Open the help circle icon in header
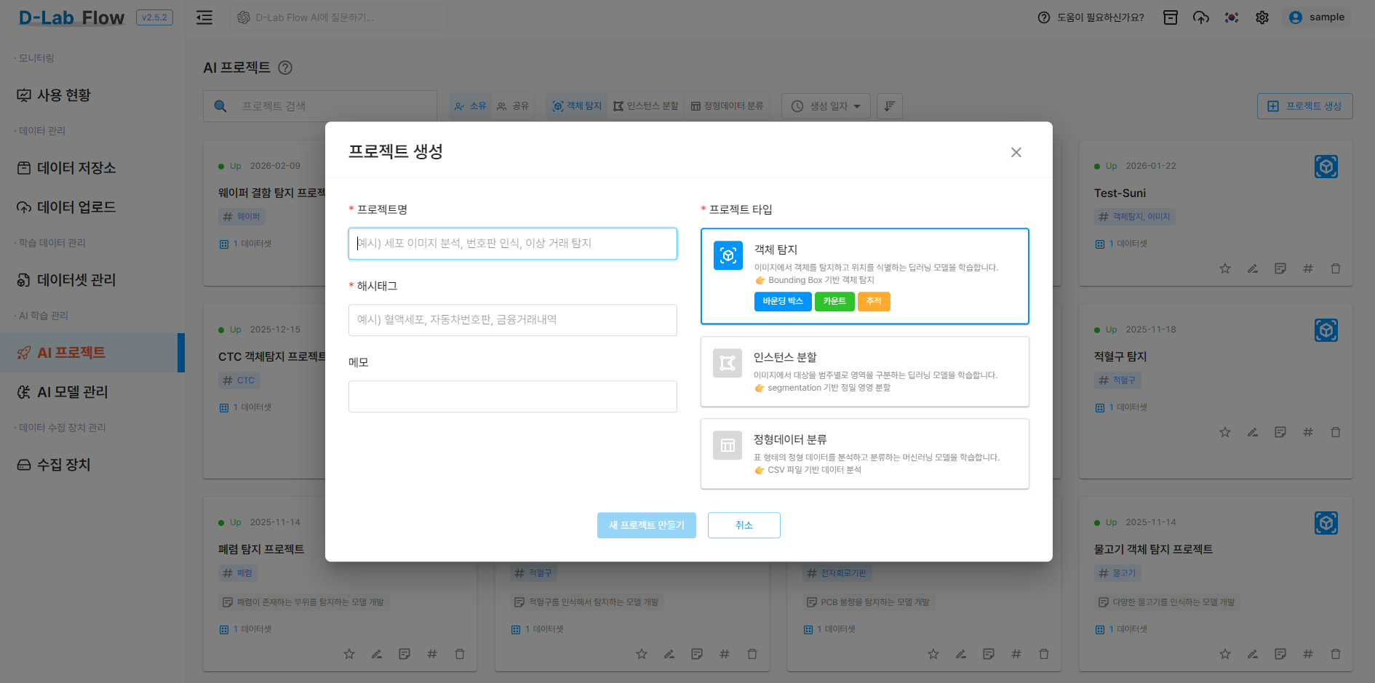Viewport: 1375px width, 683px height. tap(1044, 17)
